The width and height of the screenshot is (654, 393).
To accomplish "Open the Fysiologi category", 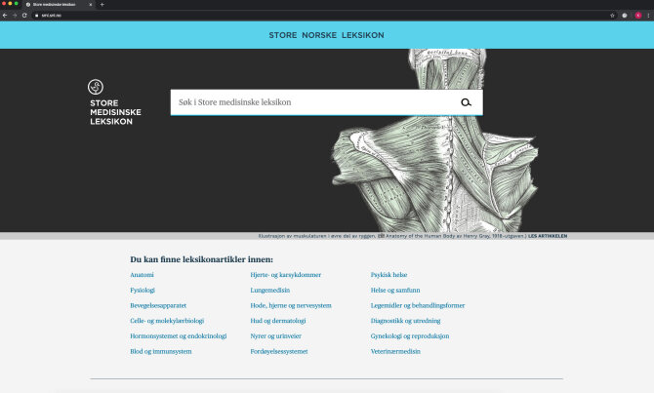I will (x=143, y=291).
